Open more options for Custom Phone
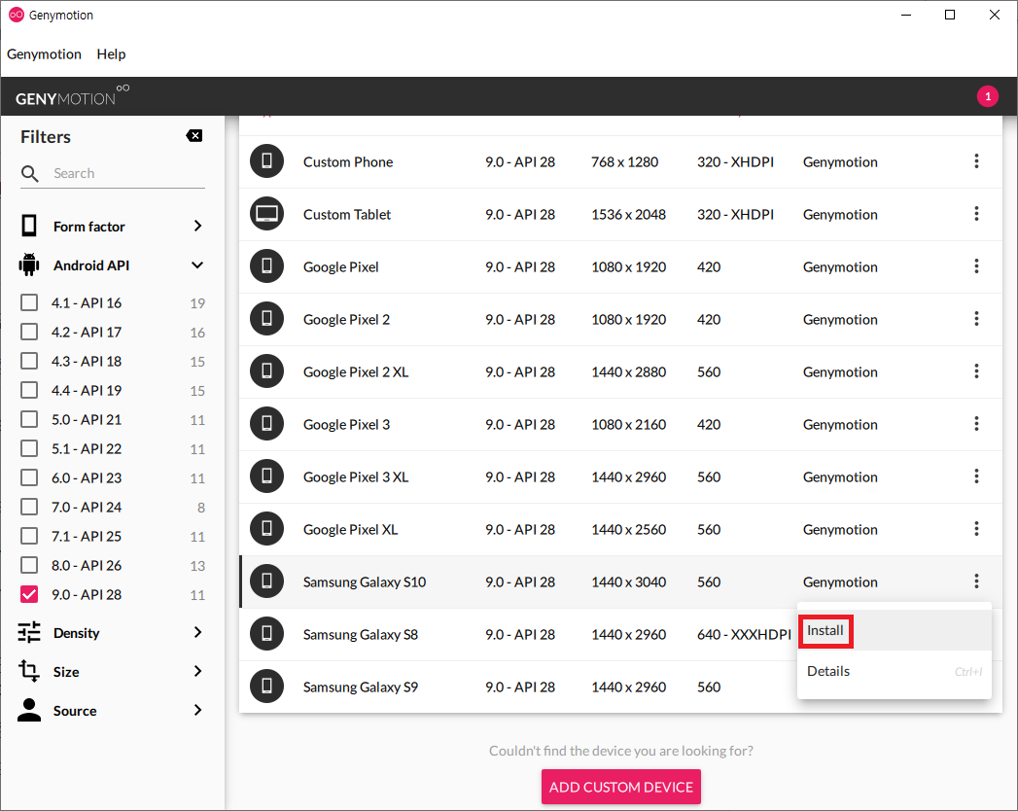Screen dimensions: 1018x811 tap(976, 161)
